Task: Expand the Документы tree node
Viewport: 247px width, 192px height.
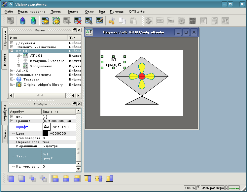Action: click(12, 43)
